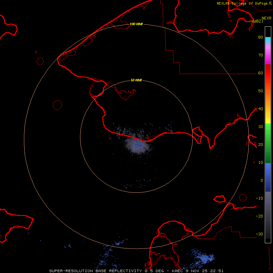
Task: Click the 50 NMI range ring label
Action: tap(136, 80)
